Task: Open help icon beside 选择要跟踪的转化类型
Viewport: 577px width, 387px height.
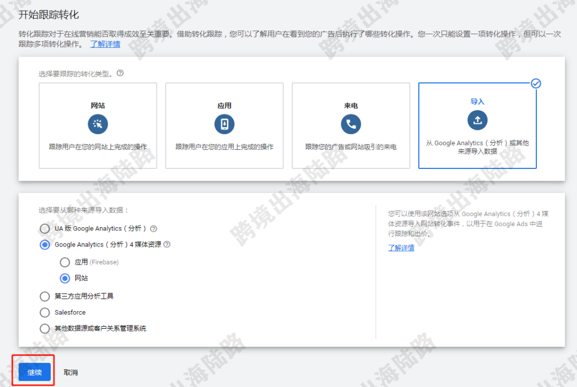Action: pos(120,73)
